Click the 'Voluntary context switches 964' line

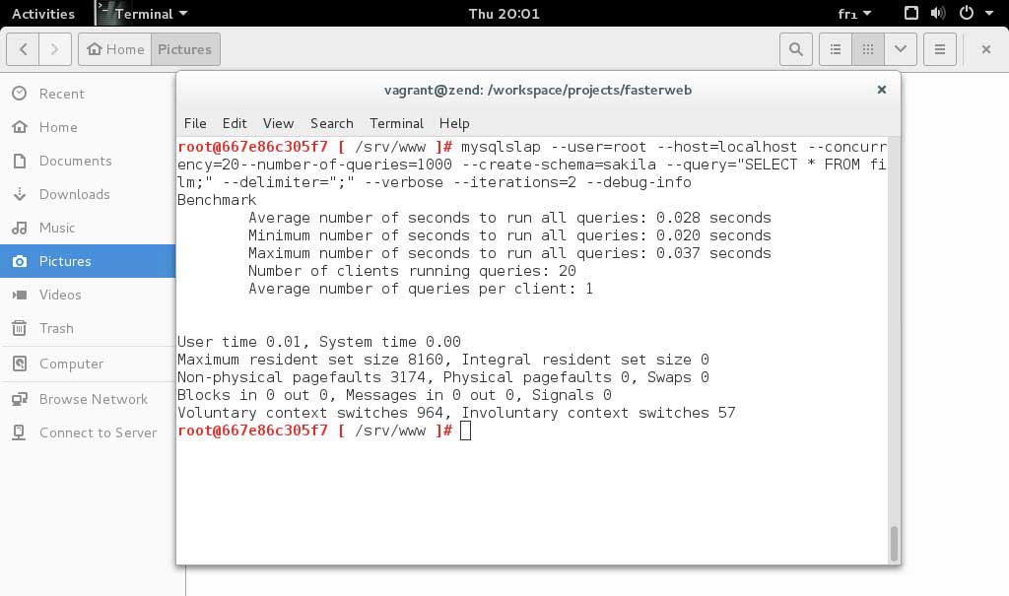pyautogui.click(x=456, y=413)
